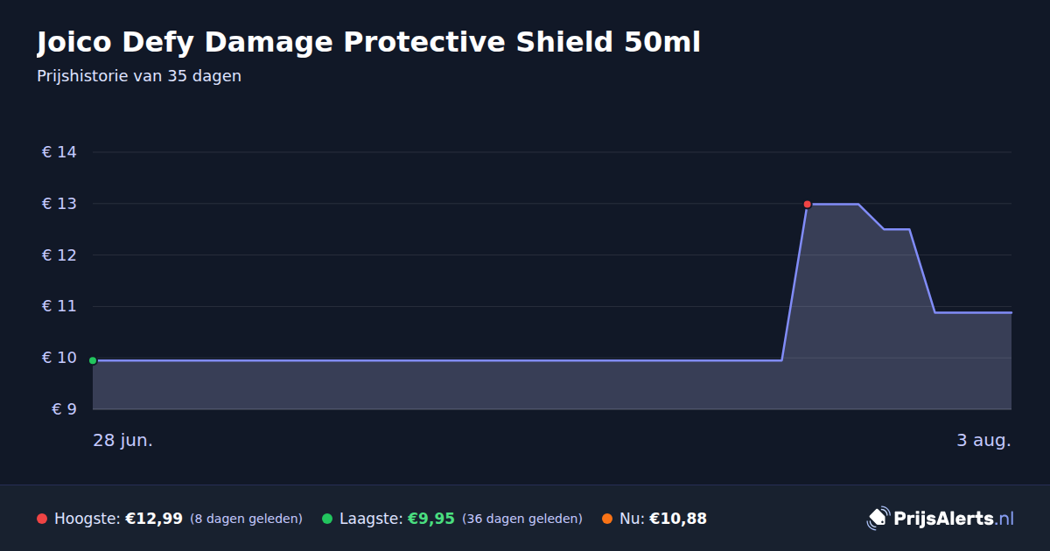1050x551 pixels.
Task: Click the 3 aug. end date label
Action: click(x=983, y=440)
